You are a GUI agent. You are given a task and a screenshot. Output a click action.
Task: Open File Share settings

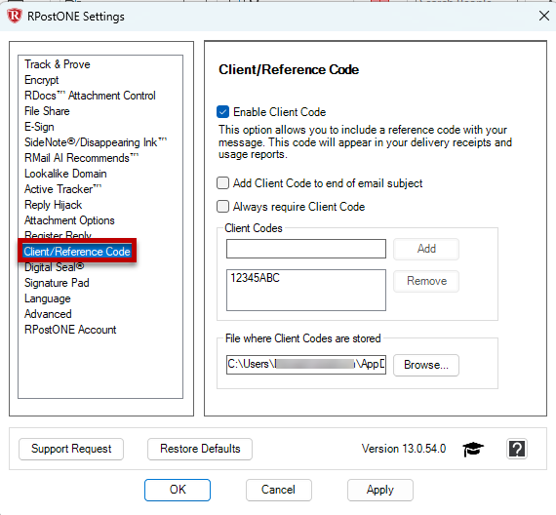click(47, 111)
